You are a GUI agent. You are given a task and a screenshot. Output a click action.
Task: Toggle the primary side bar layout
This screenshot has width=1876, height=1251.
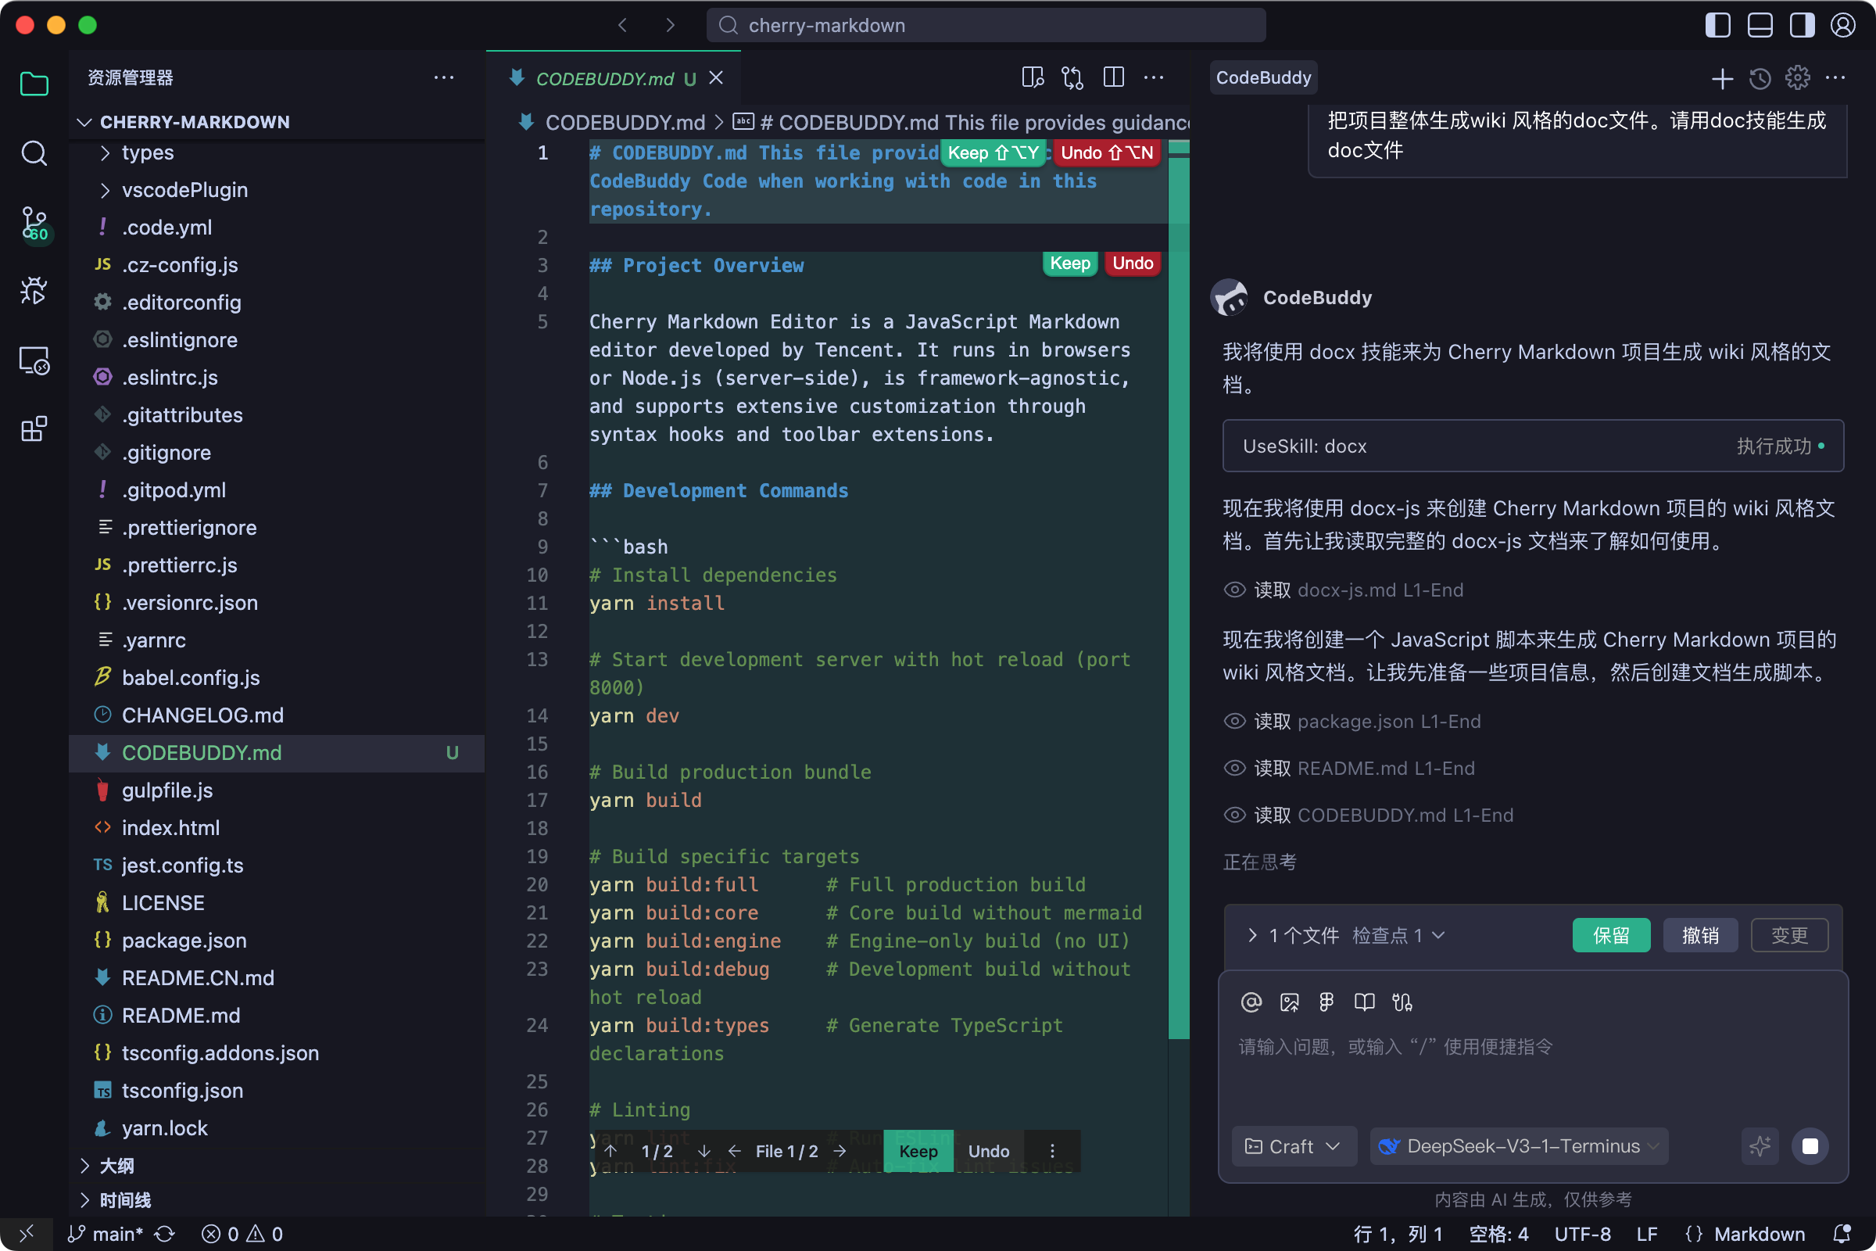click(1717, 26)
